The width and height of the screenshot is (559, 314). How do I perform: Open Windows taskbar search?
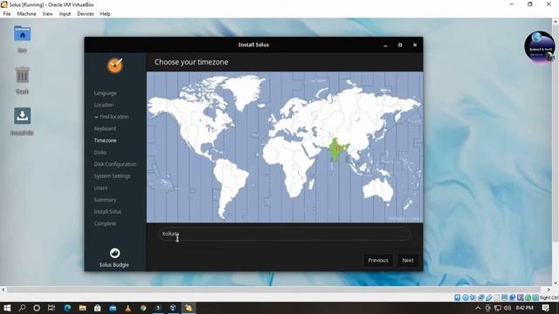pos(22,308)
